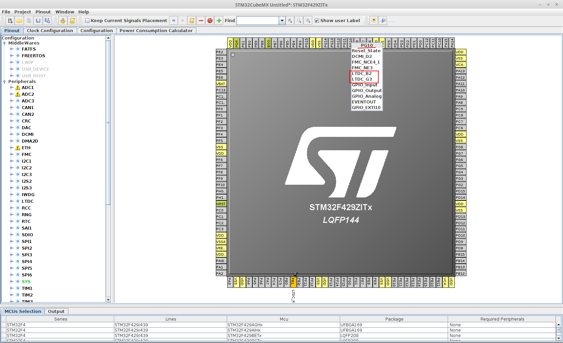Toggle checkbox for STM32F429AGHx row
The height and width of the screenshot is (343, 563).
coord(4,325)
